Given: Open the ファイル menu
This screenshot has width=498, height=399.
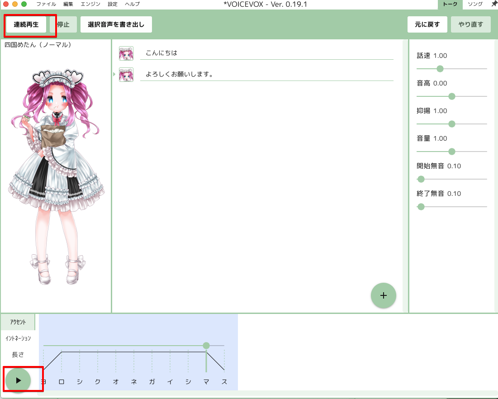Looking at the screenshot, I should [46, 4].
